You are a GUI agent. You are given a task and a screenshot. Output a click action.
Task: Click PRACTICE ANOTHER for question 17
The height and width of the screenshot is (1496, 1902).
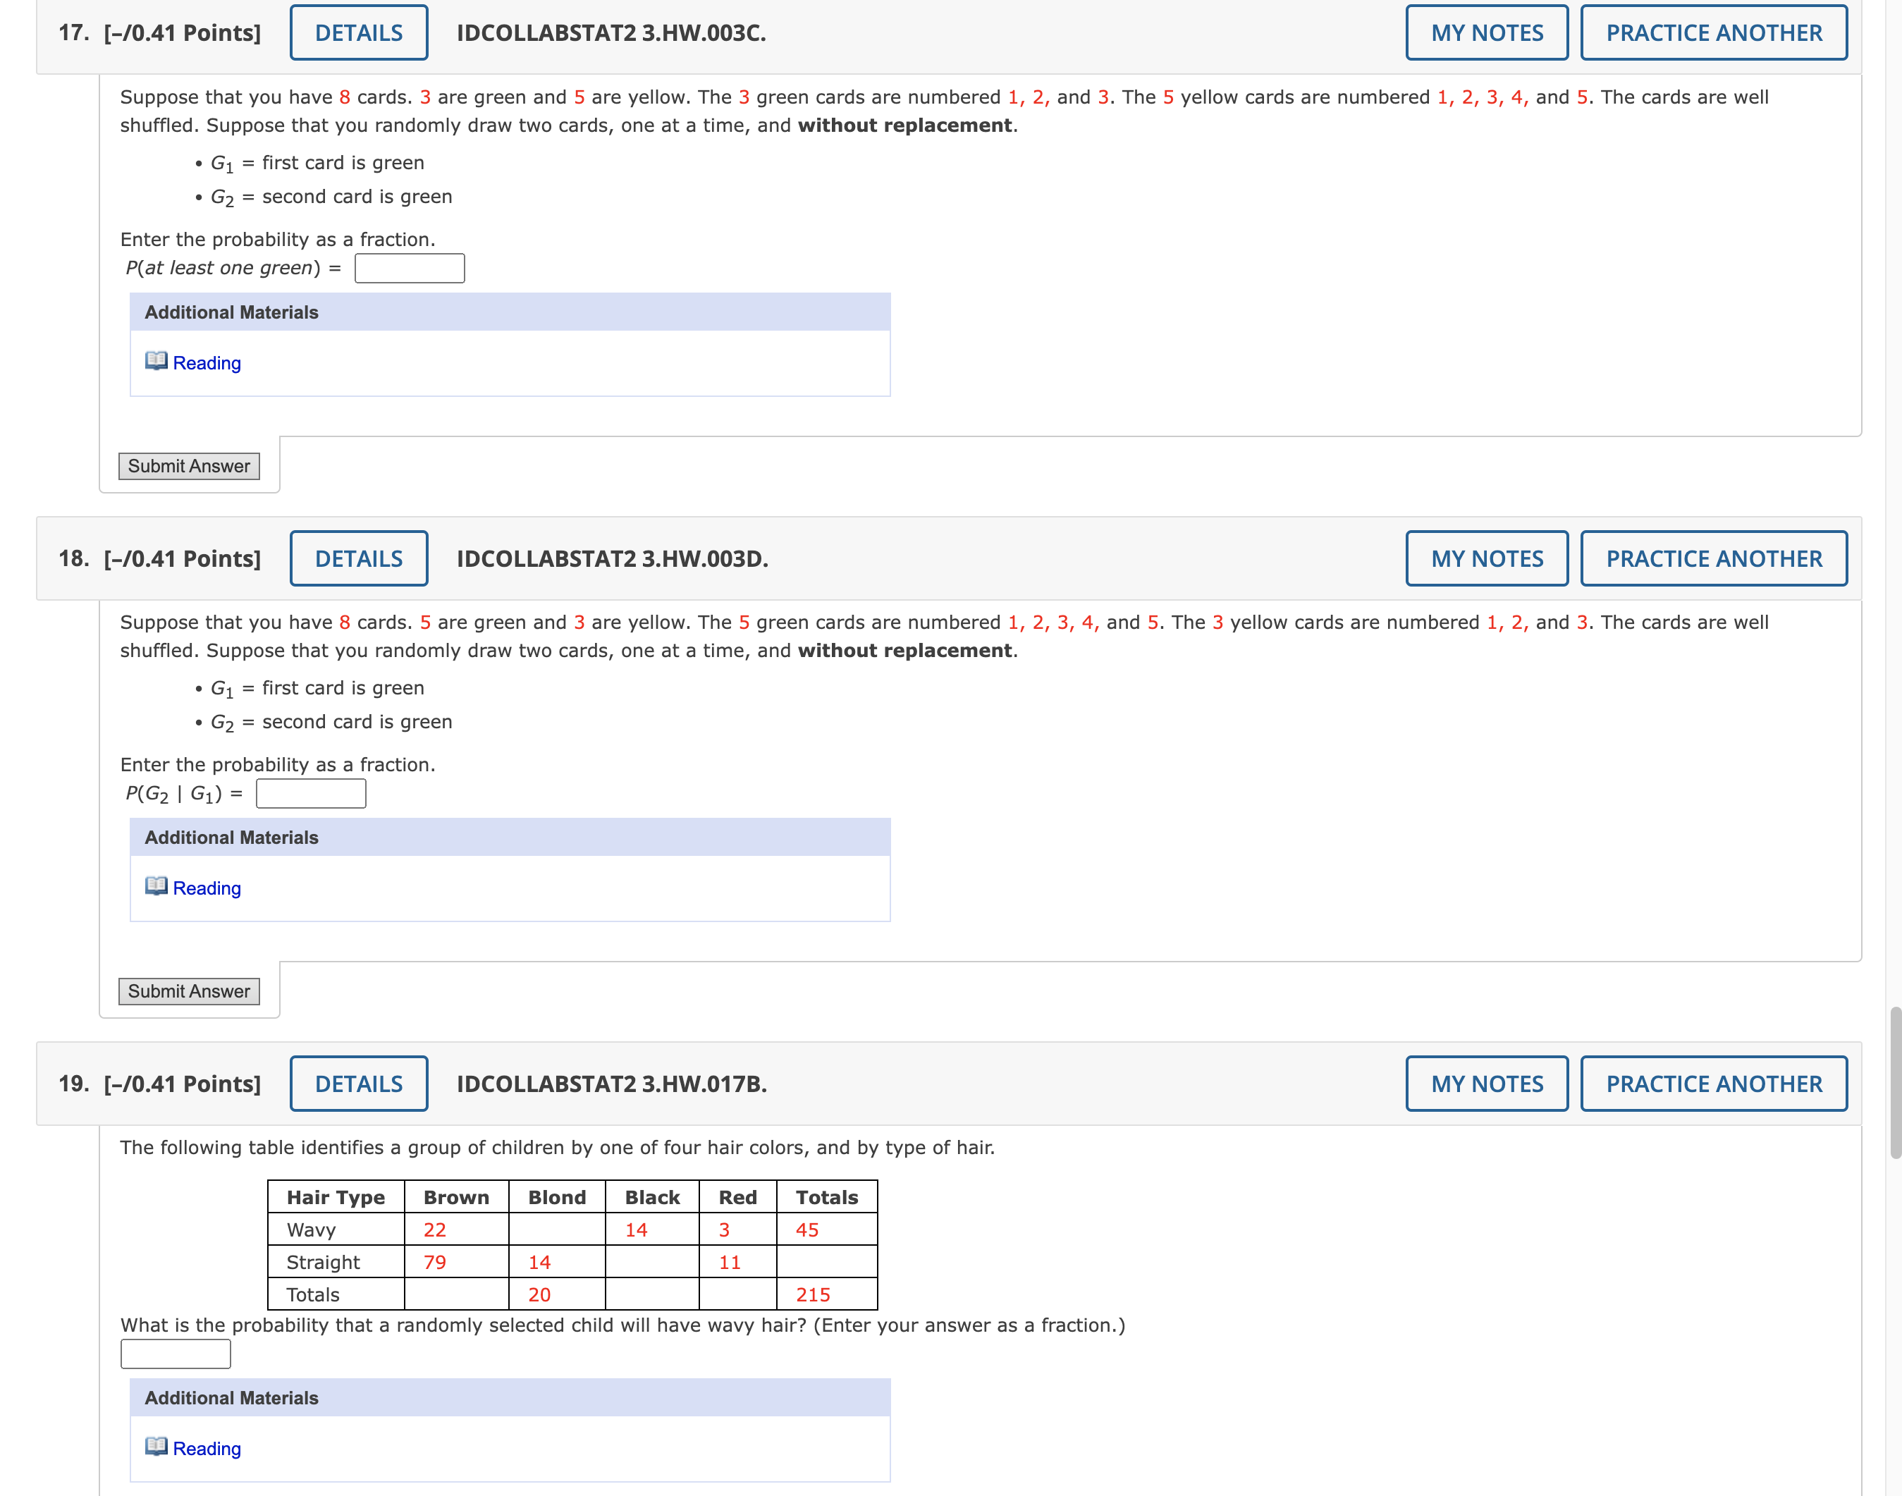(x=1713, y=33)
